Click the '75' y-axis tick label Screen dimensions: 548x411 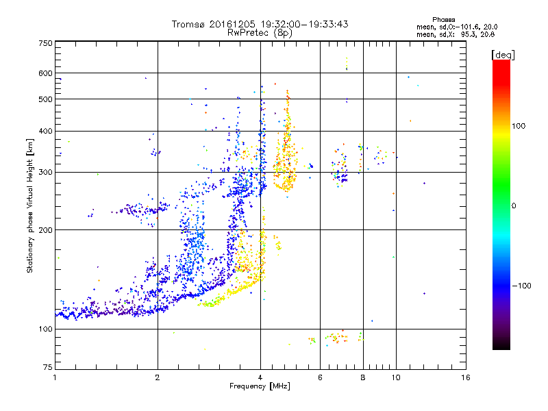point(48,367)
